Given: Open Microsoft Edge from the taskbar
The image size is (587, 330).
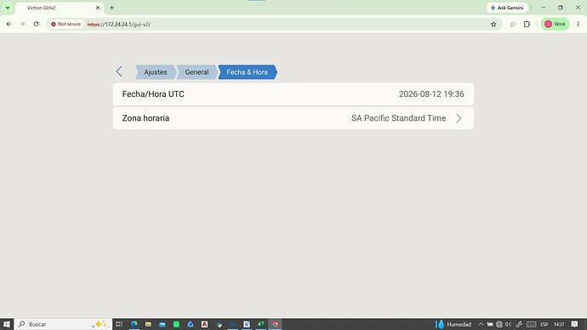Looking at the screenshot, I should point(134,324).
